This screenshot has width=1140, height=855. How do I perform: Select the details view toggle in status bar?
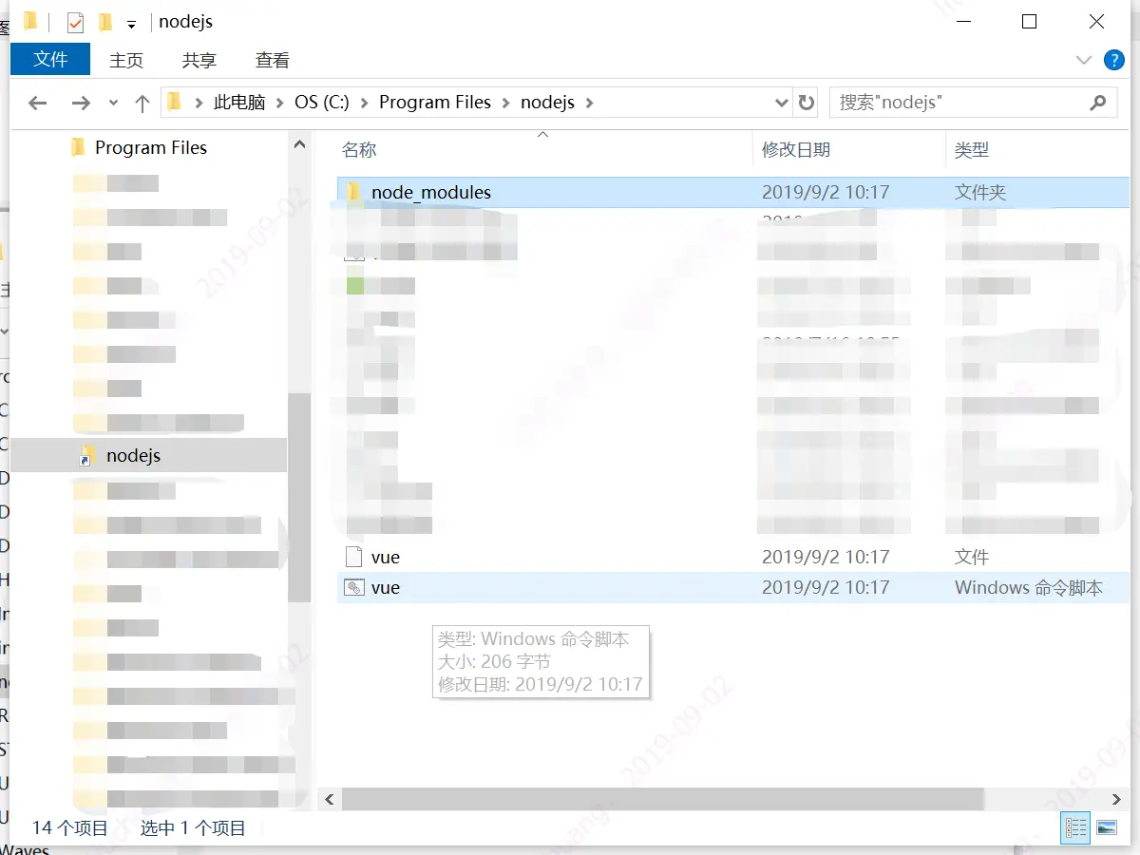click(1074, 827)
